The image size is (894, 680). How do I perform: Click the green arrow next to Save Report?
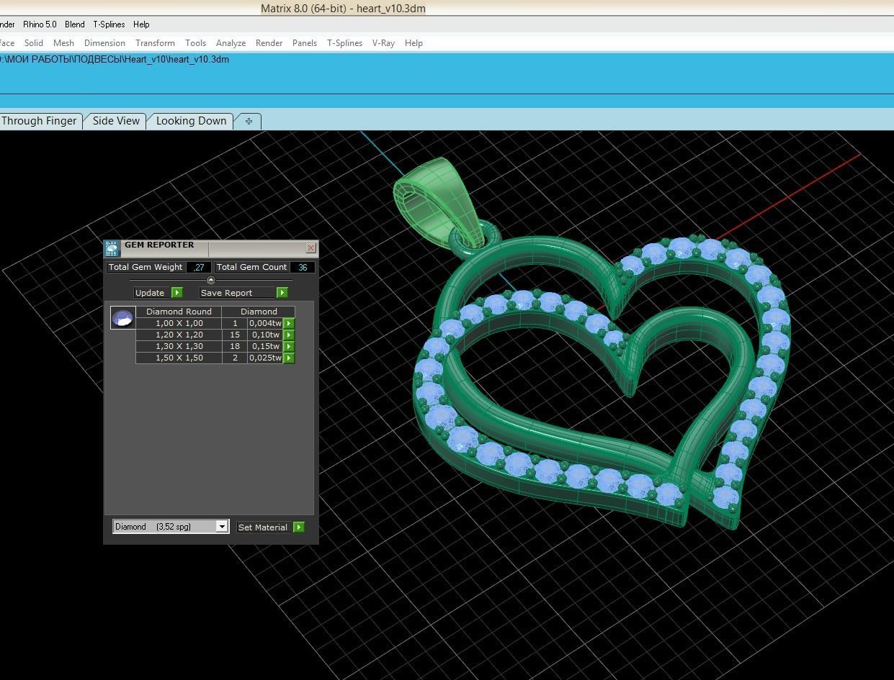[x=282, y=293]
